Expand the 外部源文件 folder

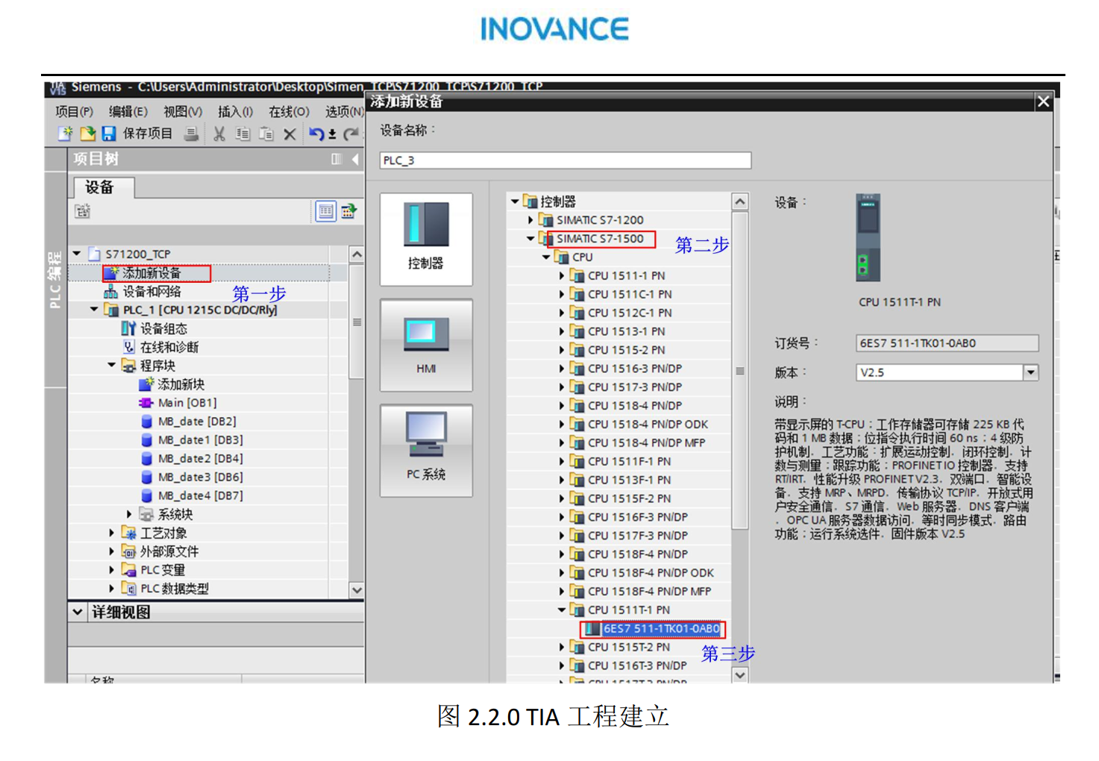[112, 551]
